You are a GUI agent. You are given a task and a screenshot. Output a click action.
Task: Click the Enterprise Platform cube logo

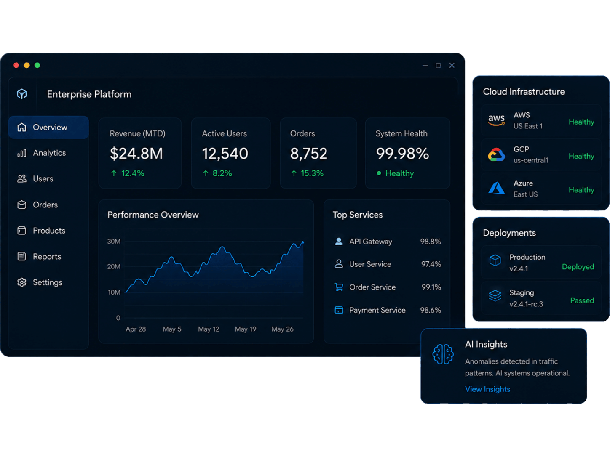[x=22, y=94]
